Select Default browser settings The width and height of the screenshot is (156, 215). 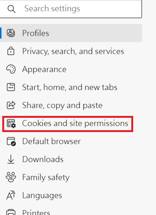pos(71,141)
